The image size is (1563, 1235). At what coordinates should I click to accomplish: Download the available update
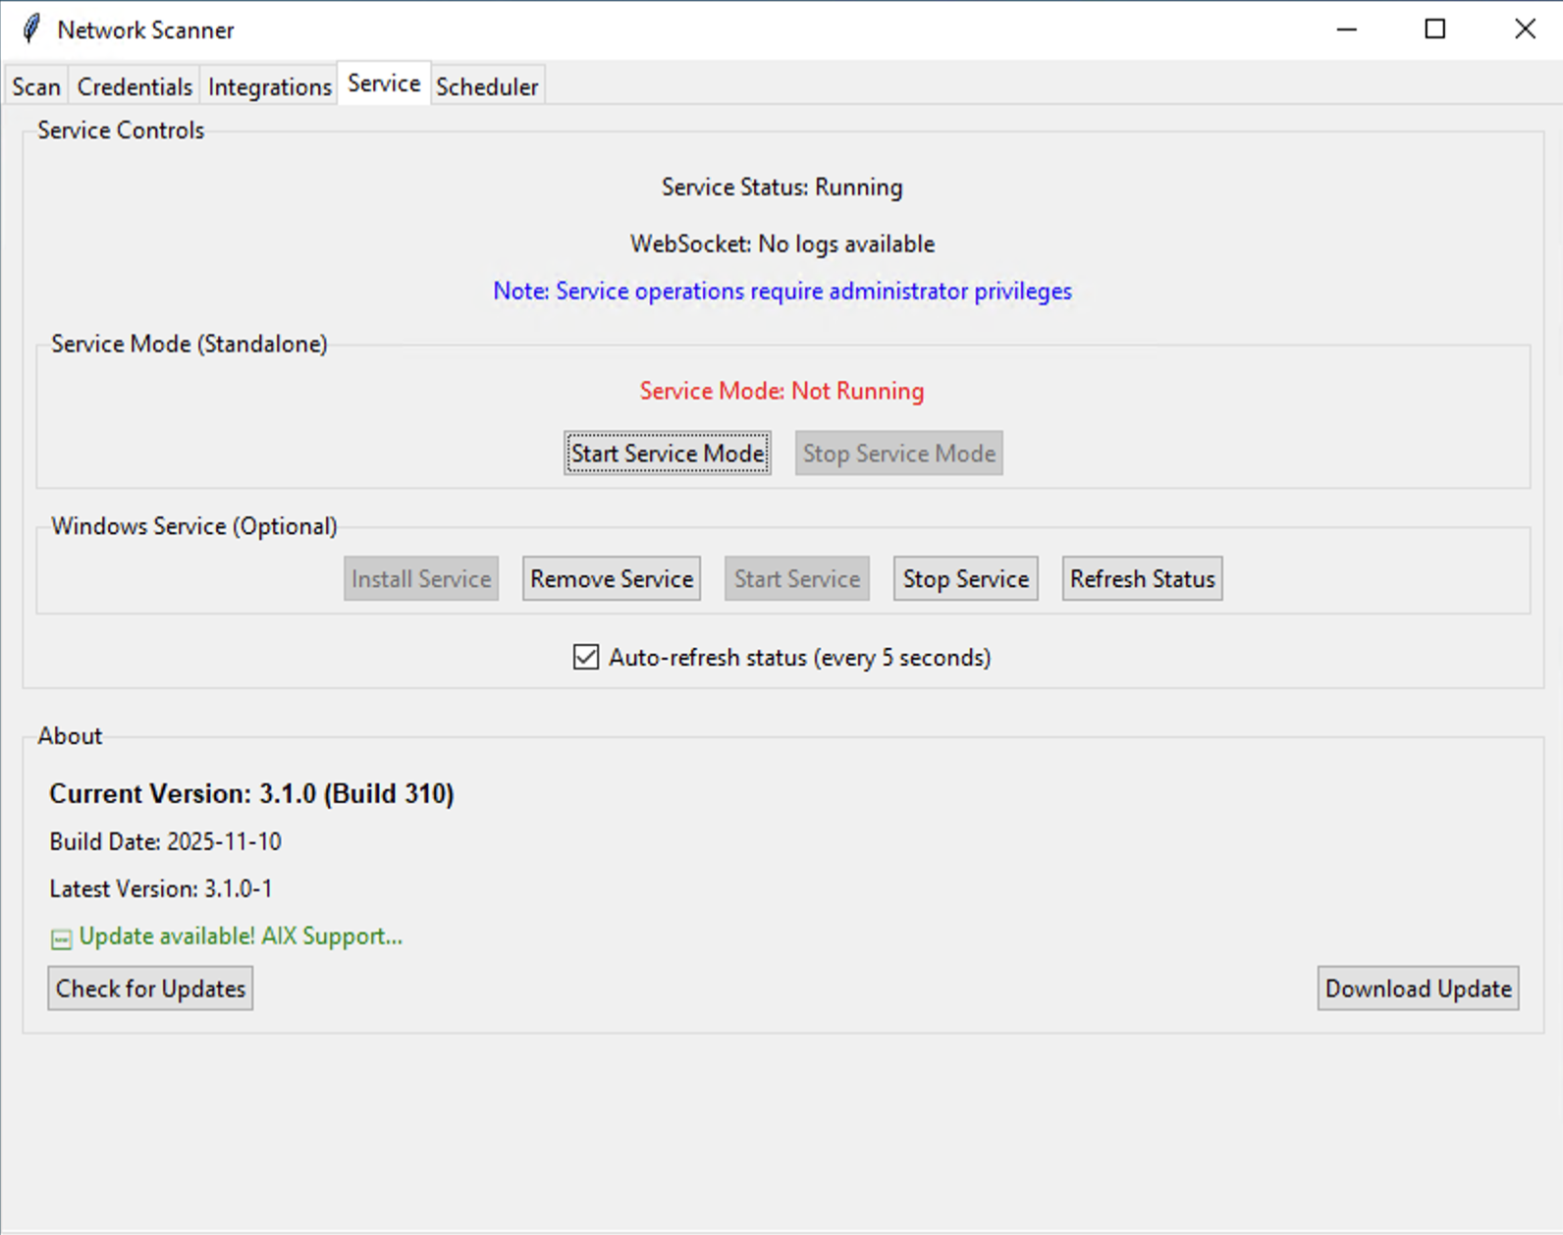[x=1418, y=988]
